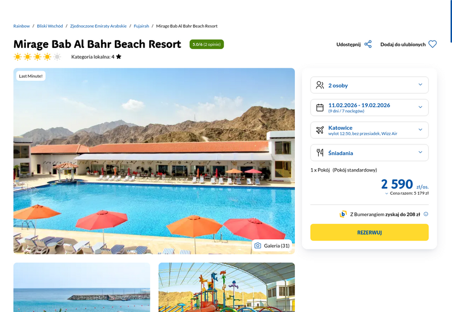Open the date range dropdown chevron

click(420, 107)
